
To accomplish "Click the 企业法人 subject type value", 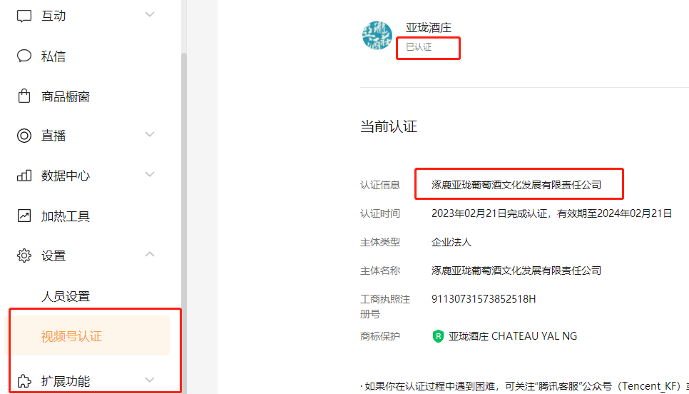I will 451,242.
